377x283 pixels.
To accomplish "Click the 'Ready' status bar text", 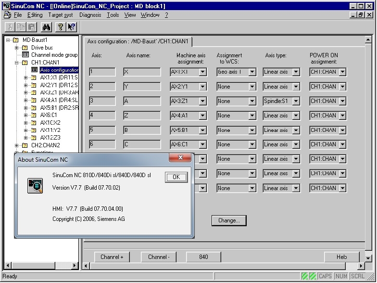I will tap(10, 276).
